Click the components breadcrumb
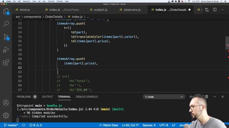The height and width of the screenshot is (128, 229). (x=33, y=17)
